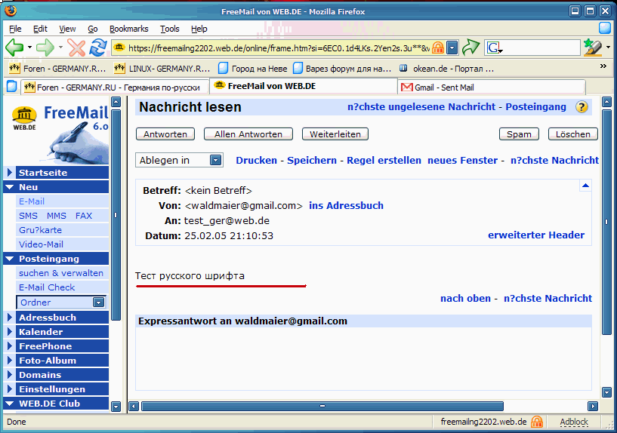
Task: Click the padlock icon in the address bar
Action: tap(437, 48)
